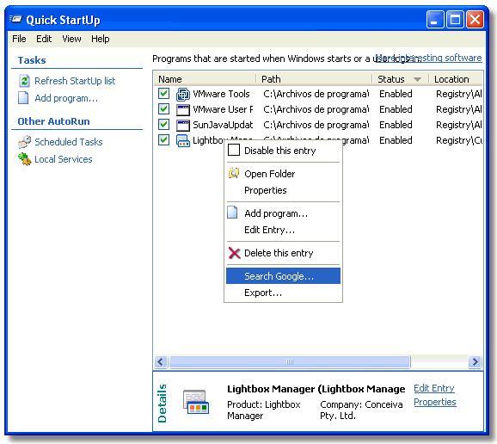Viewport: 497px width, 444px height.
Task: Click the scroll right arrow button
Action: (475, 362)
